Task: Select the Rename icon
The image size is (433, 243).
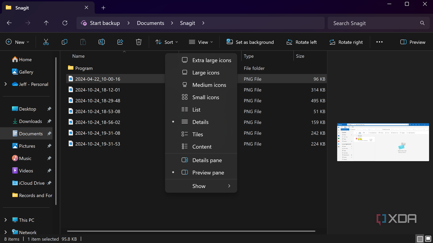Action: point(102,42)
